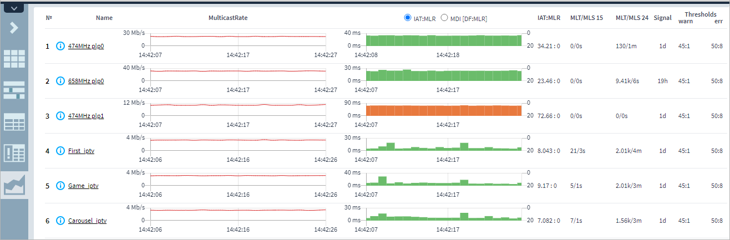
Task: Click info icon for 658MHz plp0
Action: pos(60,81)
